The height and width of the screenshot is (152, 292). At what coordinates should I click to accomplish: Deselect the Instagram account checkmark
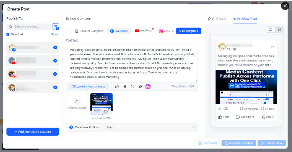click(55, 74)
